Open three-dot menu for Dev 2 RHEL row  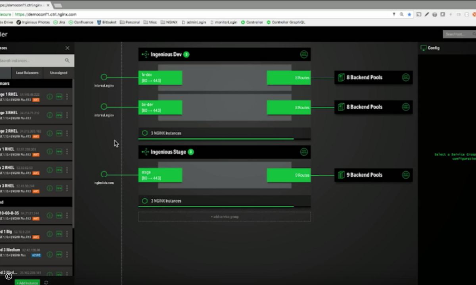pyautogui.click(x=67, y=170)
